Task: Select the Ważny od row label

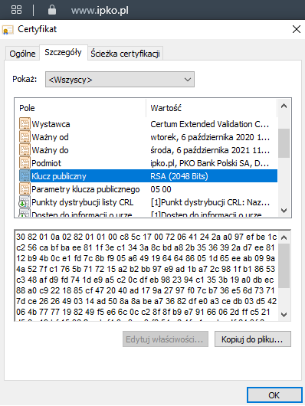Action: [x=50, y=137]
